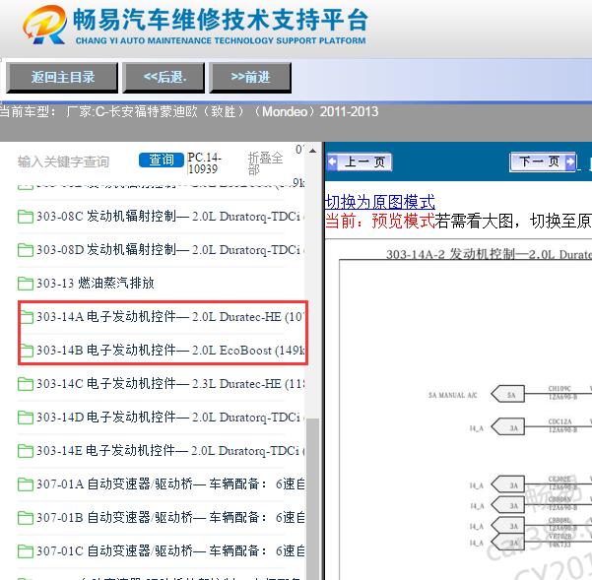Expand 307-01B 自动变速器/驱动桥 entry
592x580 pixels.
170,518
